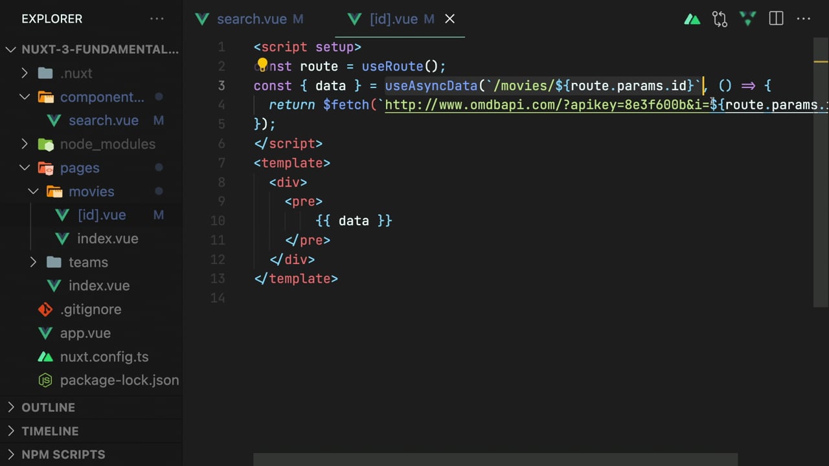Viewport: 829px width, 466px height.
Task: Collapse the movies folder
Action: [x=33, y=192]
